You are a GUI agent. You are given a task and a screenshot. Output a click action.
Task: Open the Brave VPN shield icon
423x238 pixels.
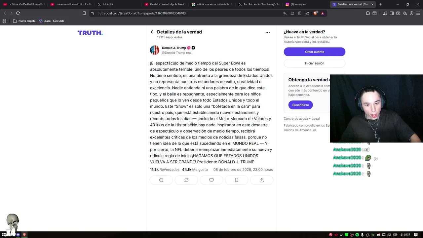coord(411,13)
